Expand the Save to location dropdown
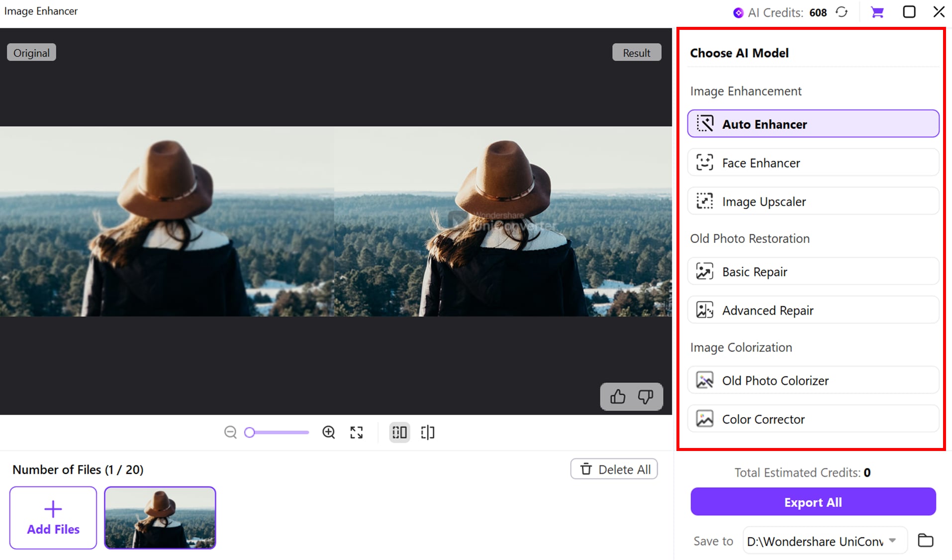This screenshot has width=952, height=560. [825, 541]
